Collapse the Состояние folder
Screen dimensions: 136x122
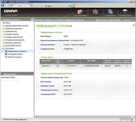tap(2, 49)
